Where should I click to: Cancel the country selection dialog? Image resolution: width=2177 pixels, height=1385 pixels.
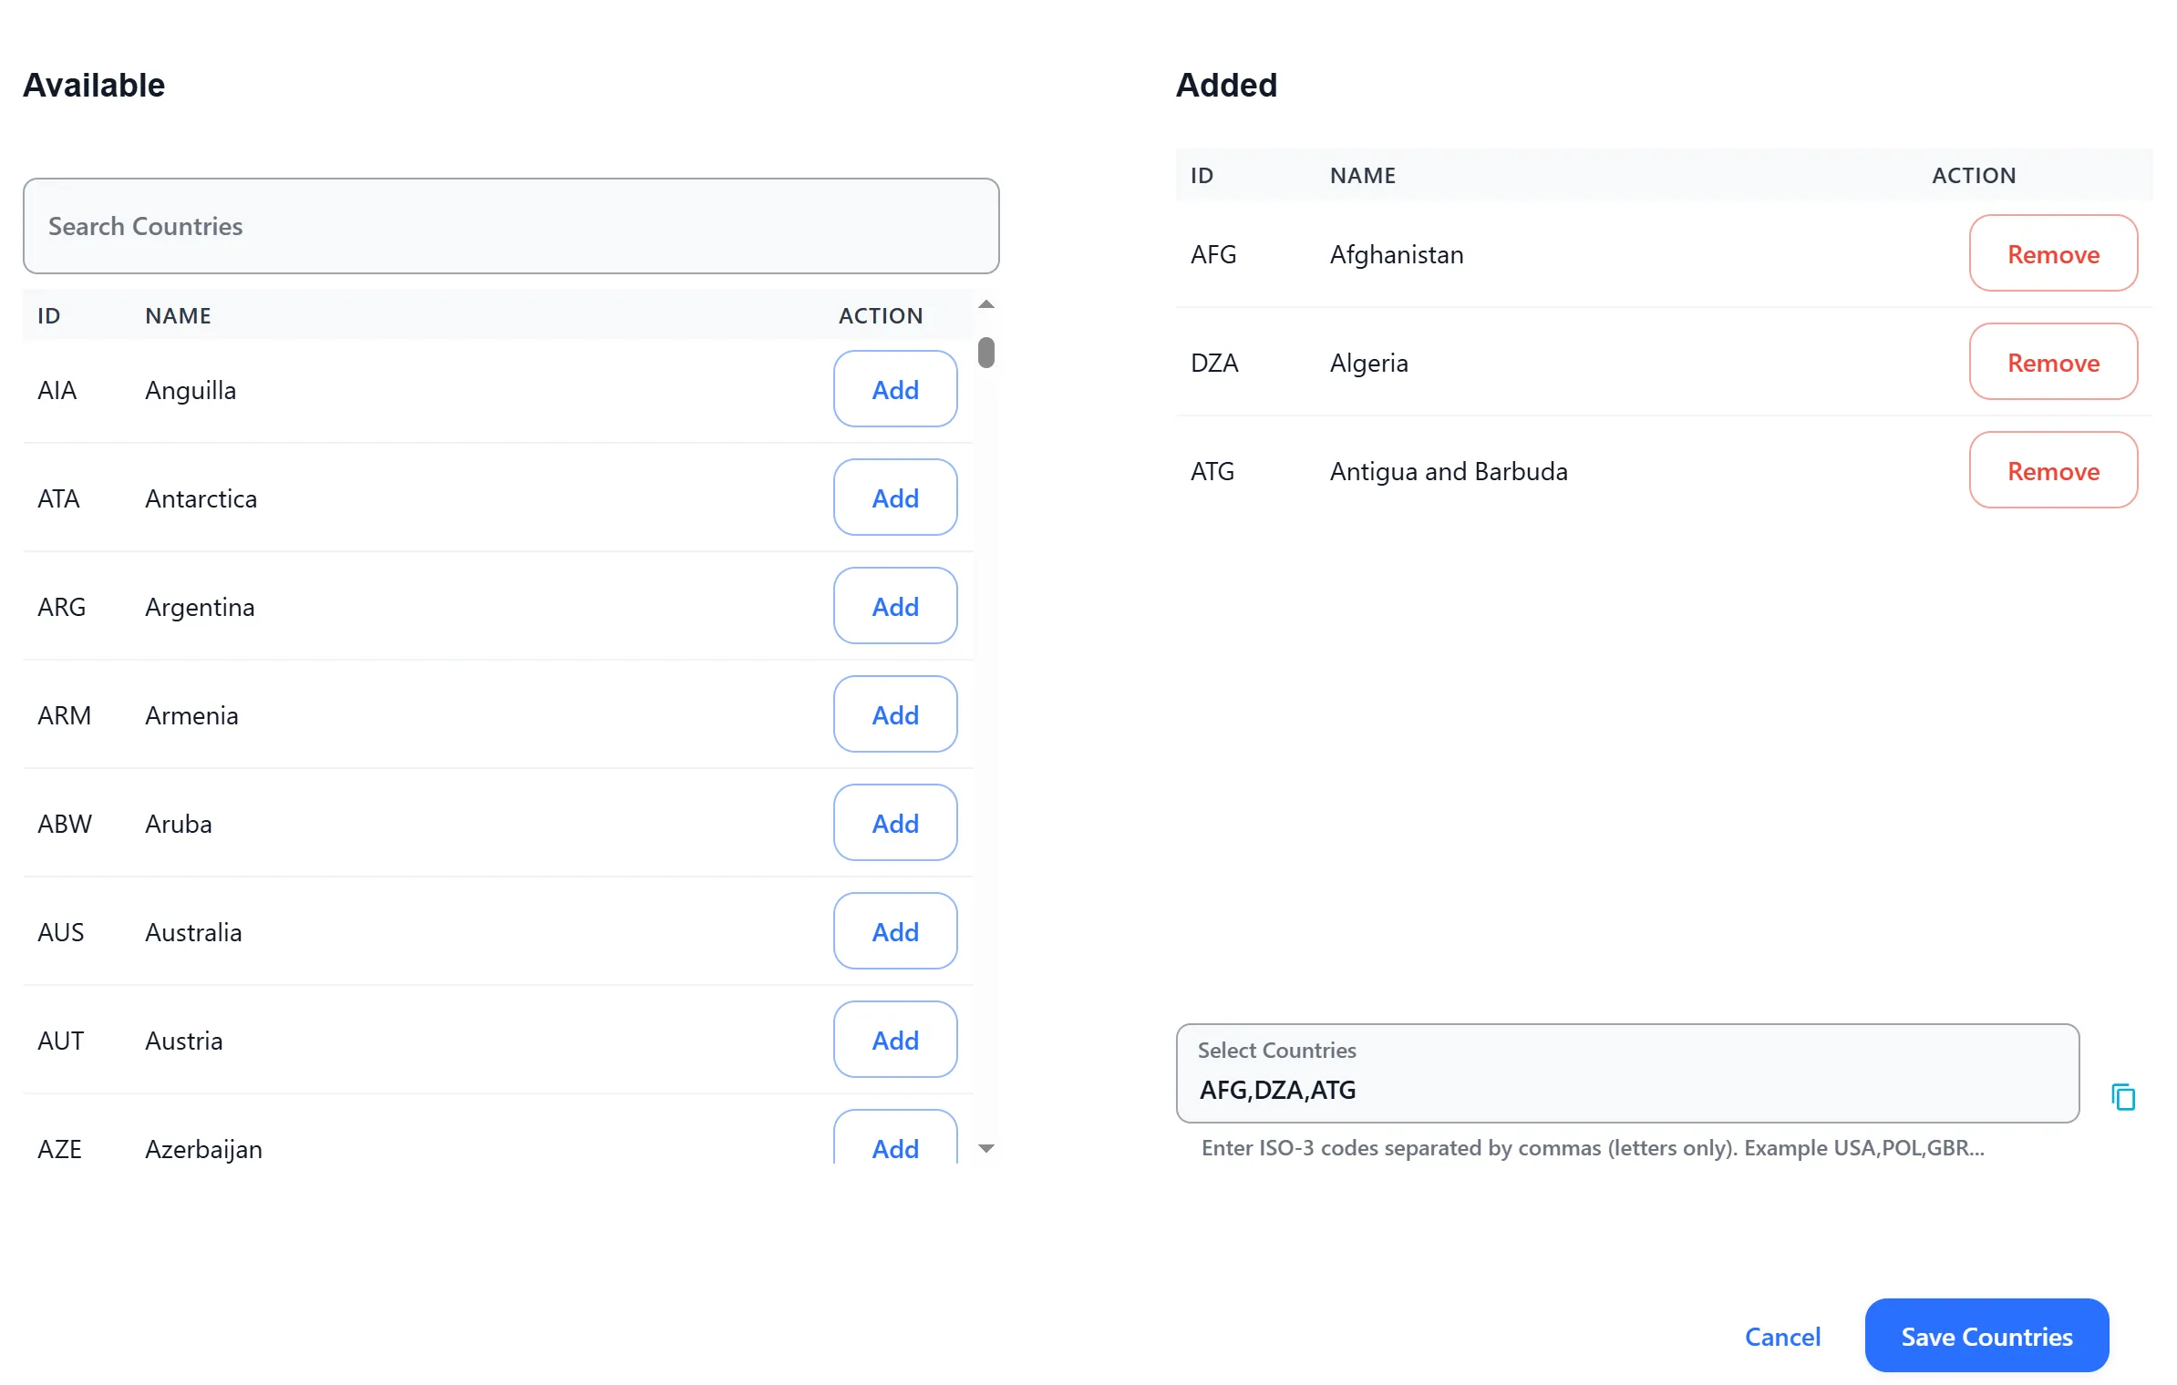click(1781, 1337)
